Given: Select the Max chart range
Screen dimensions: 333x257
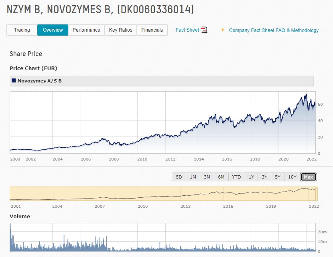Looking at the screenshot, I should 308,176.
